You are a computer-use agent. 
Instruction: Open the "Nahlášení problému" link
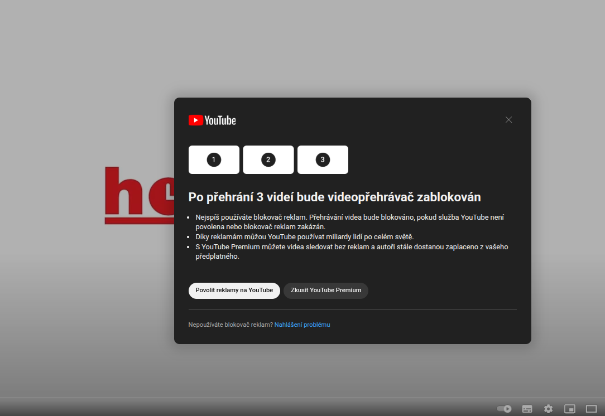click(x=302, y=325)
